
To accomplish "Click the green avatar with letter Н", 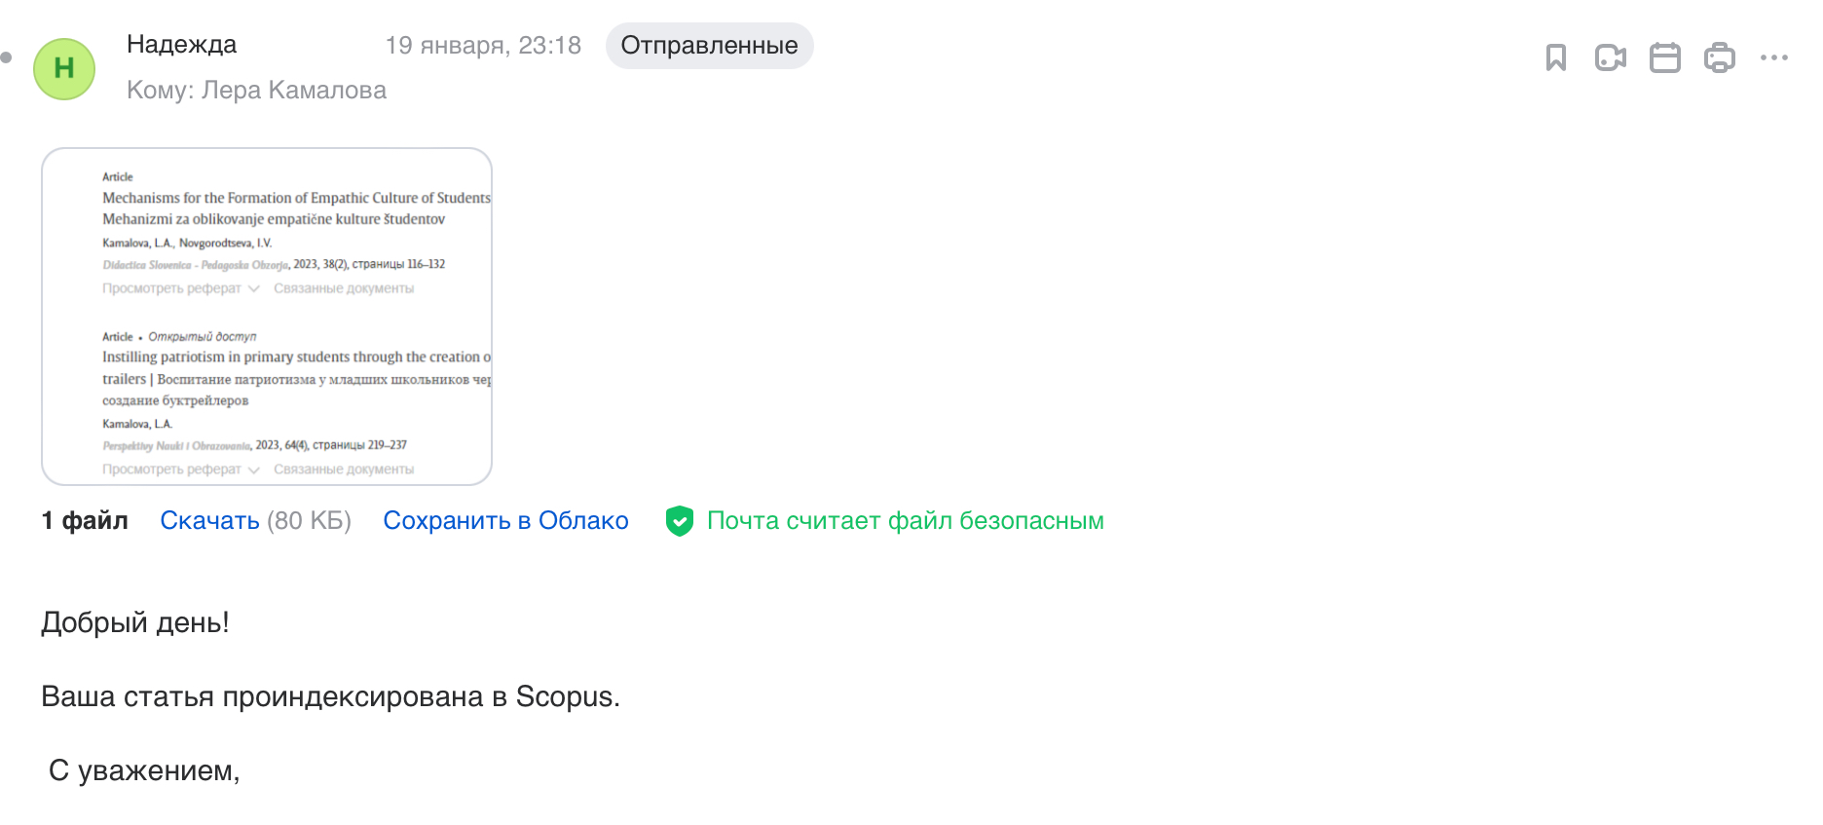I will [x=64, y=69].
